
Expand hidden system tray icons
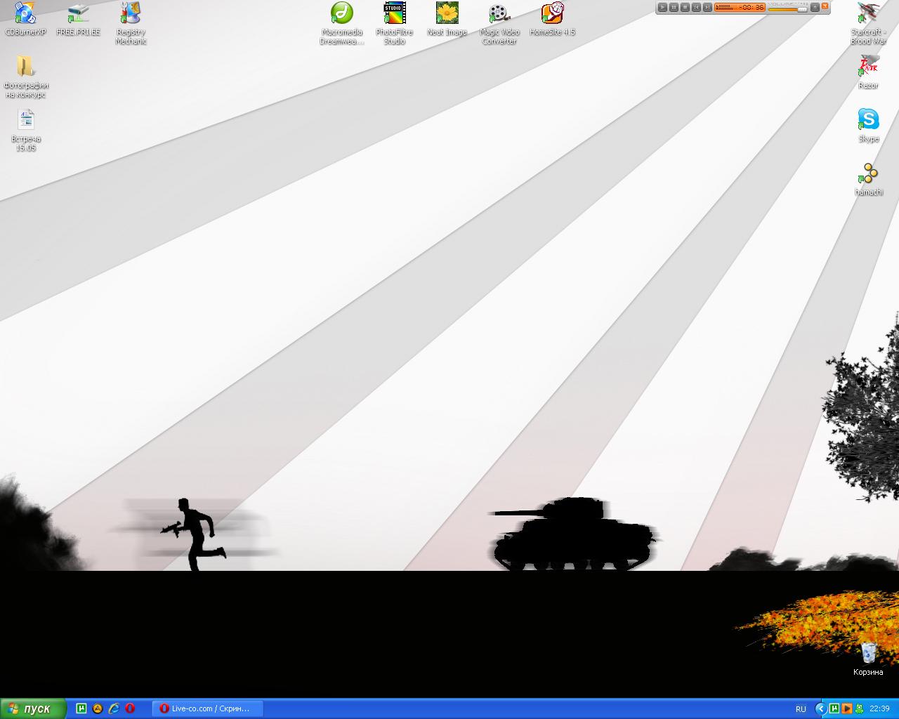coord(820,708)
